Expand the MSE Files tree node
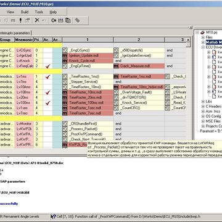Image resolution: width=222 pixels, height=222 pixels. (203, 121)
